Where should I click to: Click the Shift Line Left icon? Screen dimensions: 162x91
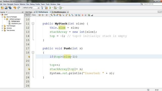tap(76, 15)
